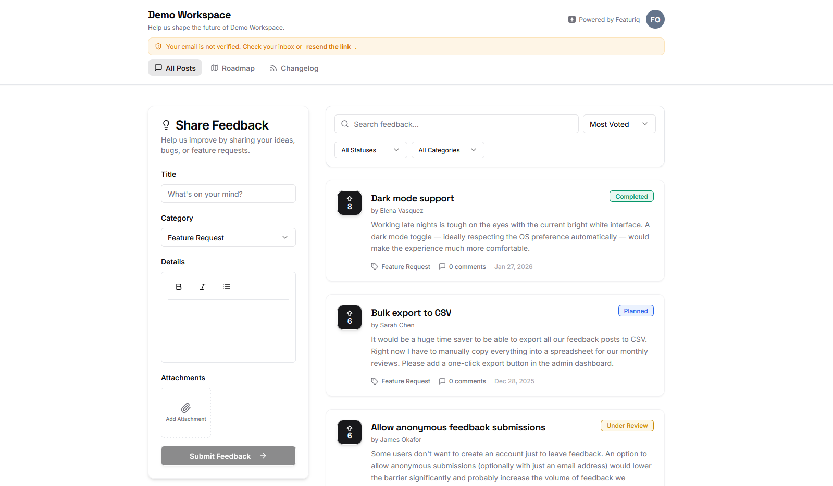833x486 pixels.
Task: Click the search magnifier icon
Action: (345, 124)
